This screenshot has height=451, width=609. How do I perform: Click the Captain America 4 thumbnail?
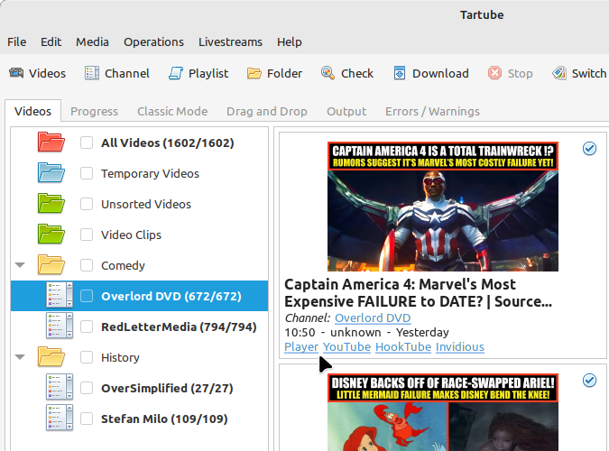(442, 206)
